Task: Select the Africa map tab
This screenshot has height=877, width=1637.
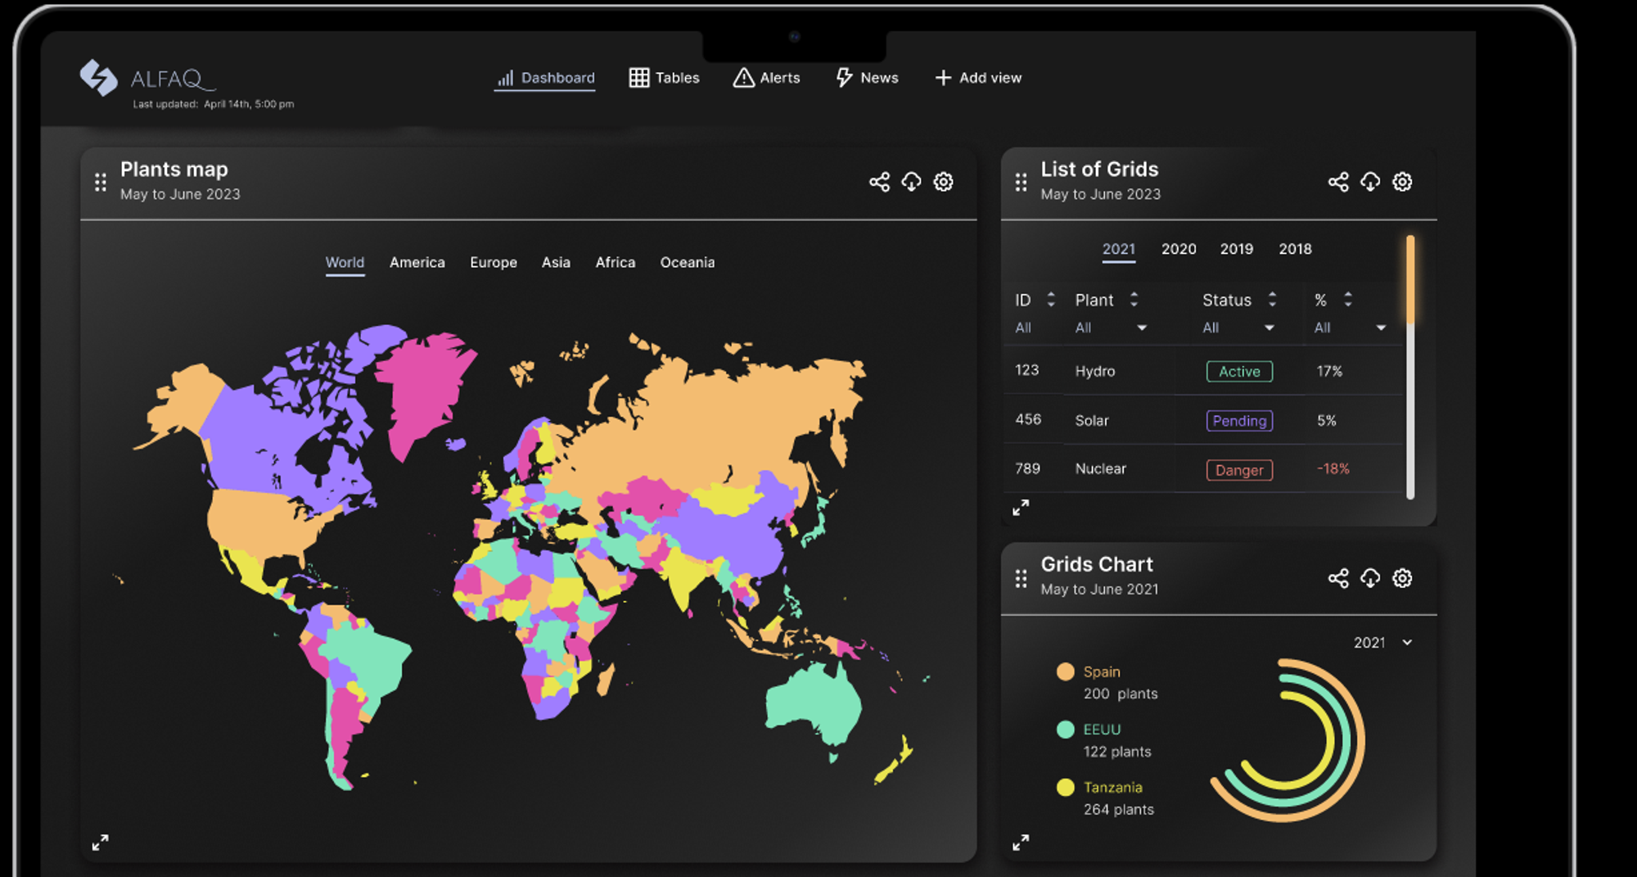Action: click(616, 263)
